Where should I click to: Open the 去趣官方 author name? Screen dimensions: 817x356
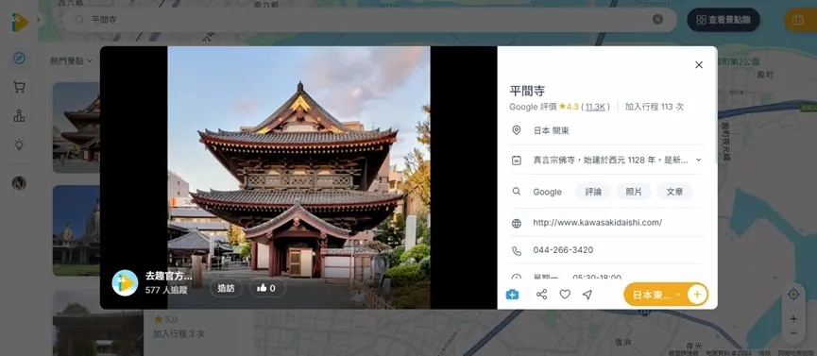coord(168,277)
